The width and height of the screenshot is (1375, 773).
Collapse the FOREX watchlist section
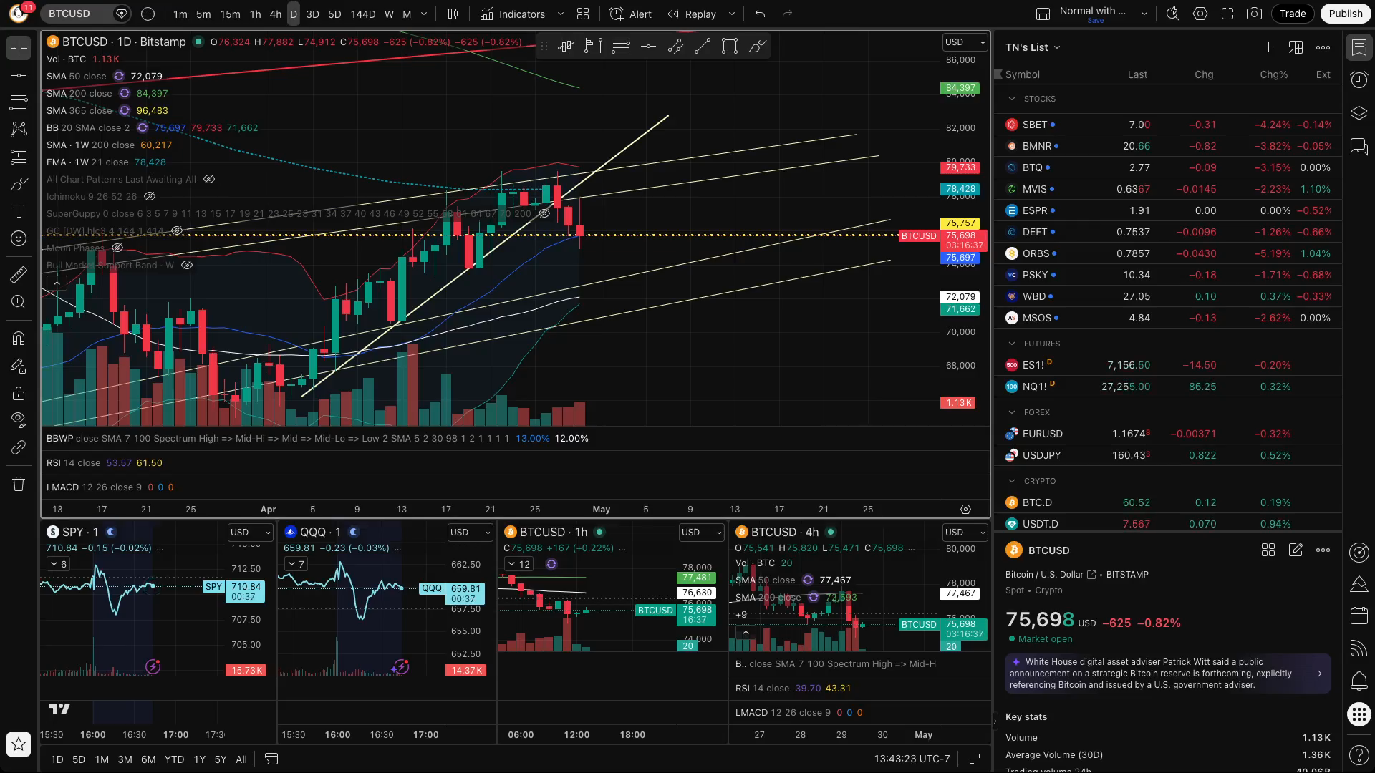pos(1011,412)
